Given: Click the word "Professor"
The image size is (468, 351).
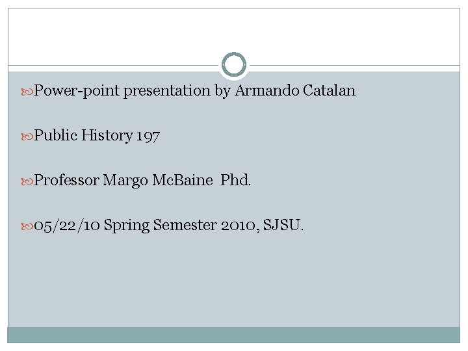Looking at the screenshot, I should point(66,180).
